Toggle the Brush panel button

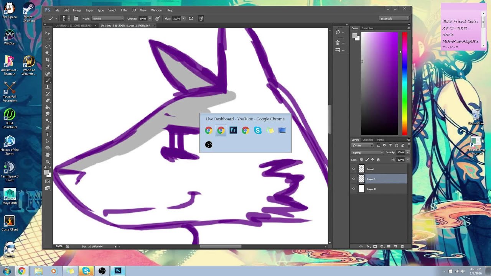coord(76,18)
